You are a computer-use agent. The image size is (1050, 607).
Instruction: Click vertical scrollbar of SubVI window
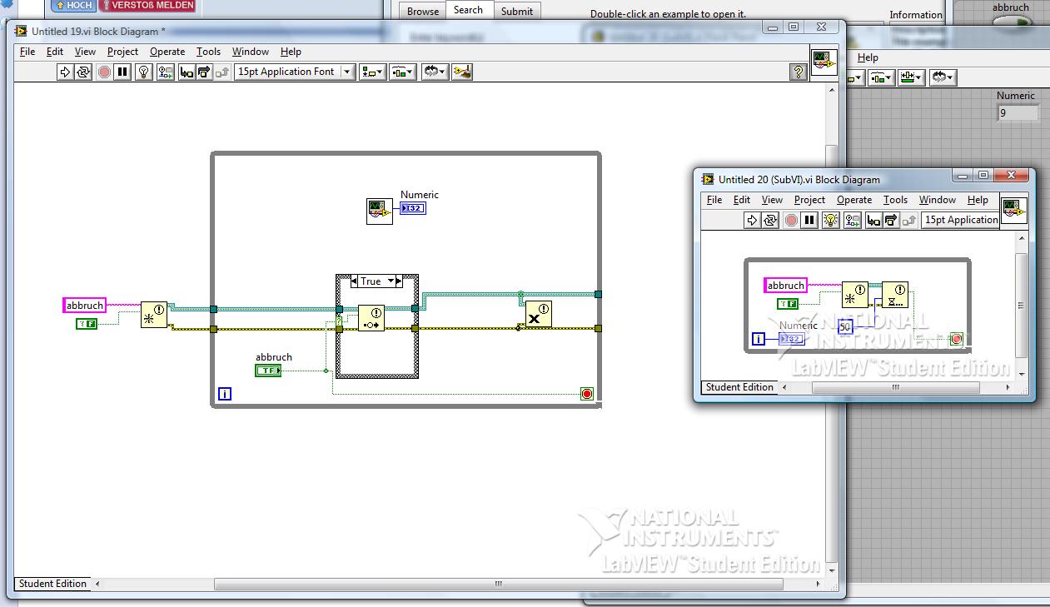(1023, 306)
